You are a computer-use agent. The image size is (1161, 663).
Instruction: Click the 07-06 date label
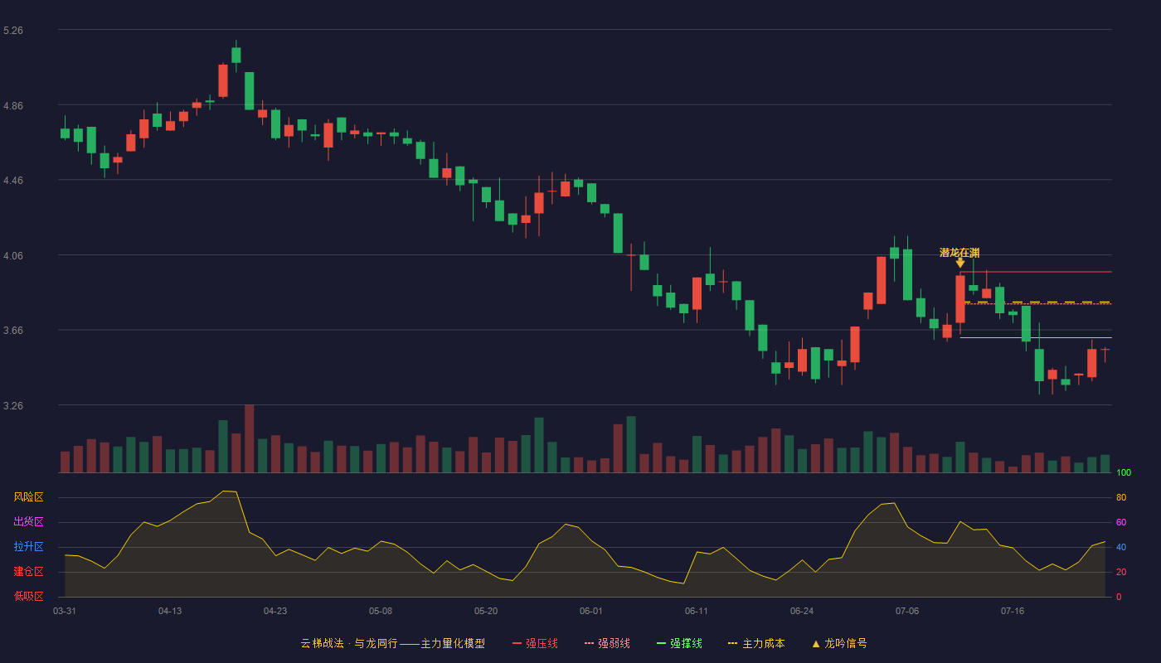tap(907, 611)
